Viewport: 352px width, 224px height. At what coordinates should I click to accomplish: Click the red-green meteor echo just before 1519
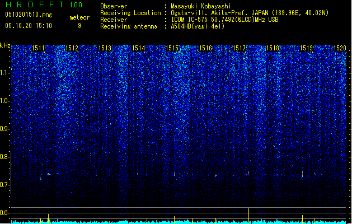pos(302,174)
